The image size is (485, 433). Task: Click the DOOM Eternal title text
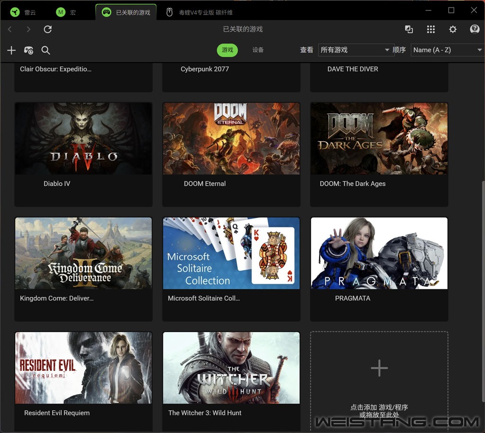pyautogui.click(x=205, y=184)
